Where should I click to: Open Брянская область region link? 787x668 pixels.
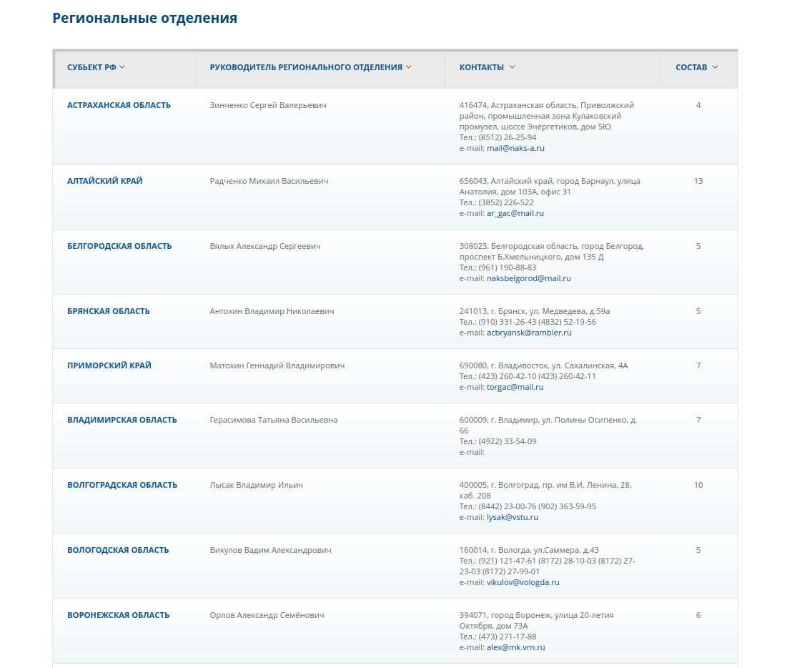(x=109, y=311)
